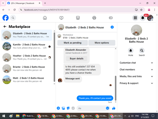This screenshot has width=158, height=119.
Task: Reload the browser page
Action: pyautogui.click(x=15, y=10)
